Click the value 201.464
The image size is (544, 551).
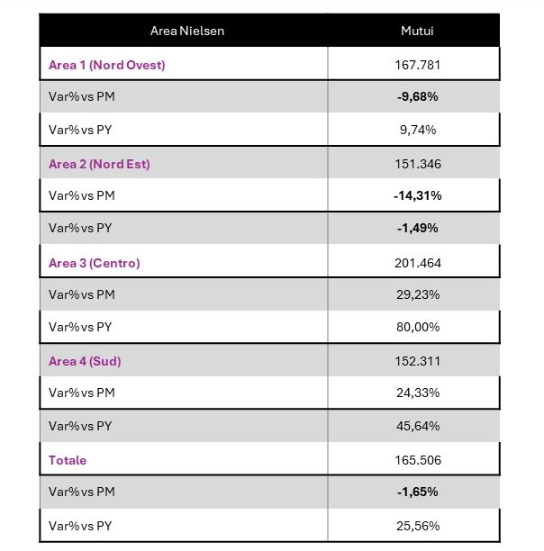coord(418,263)
